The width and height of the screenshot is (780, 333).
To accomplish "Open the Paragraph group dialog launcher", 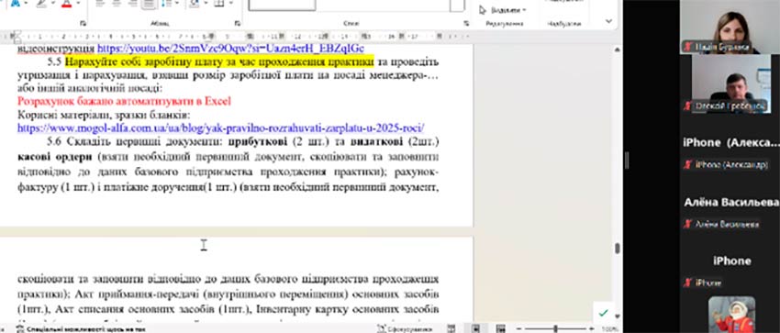I will coord(238,23).
